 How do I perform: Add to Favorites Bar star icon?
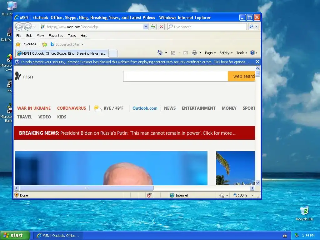45,44
